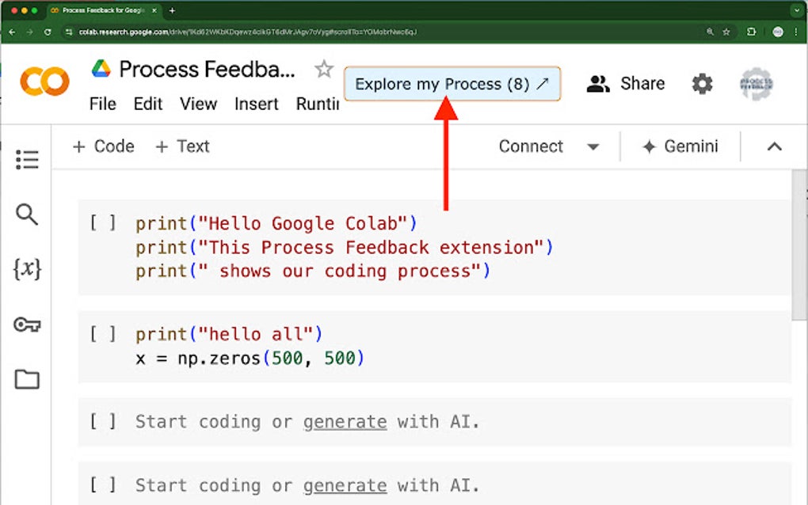Toggle the star next to the notebook title

click(323, 70)
